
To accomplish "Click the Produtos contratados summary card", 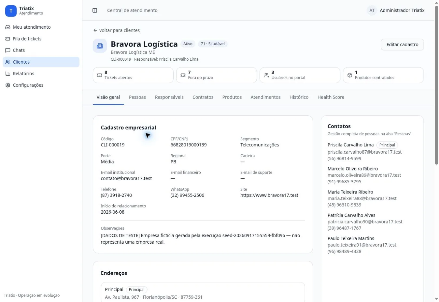I will click(383, 75).
